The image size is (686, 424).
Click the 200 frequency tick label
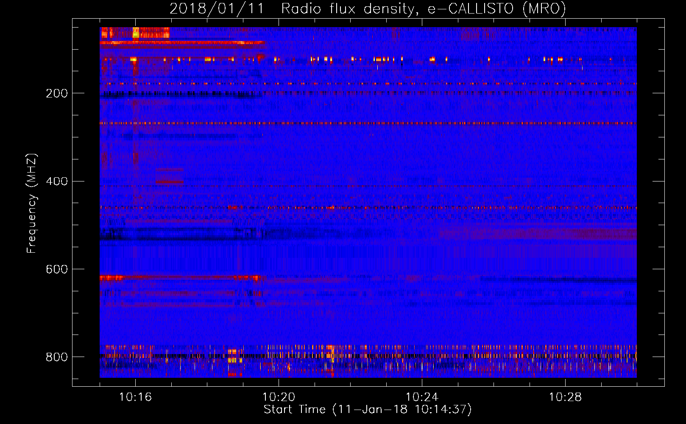click(57, 93)
